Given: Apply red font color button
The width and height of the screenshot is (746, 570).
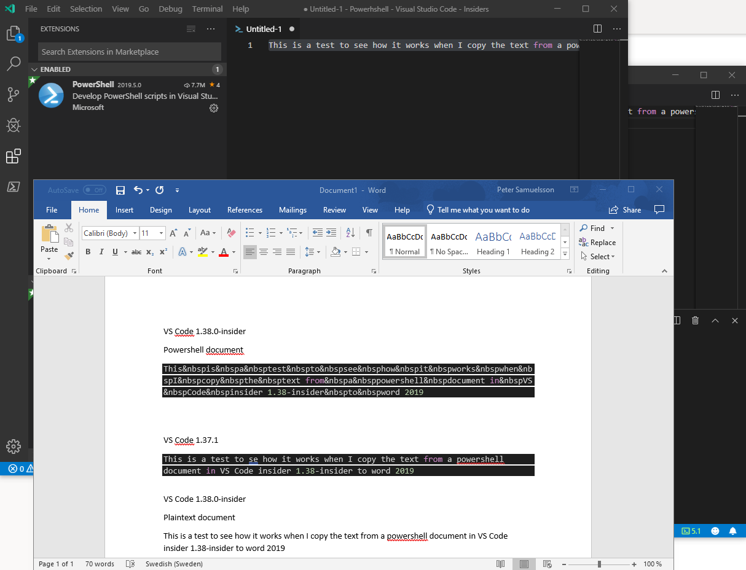Looking at the screenshot, I should (223, 252).
